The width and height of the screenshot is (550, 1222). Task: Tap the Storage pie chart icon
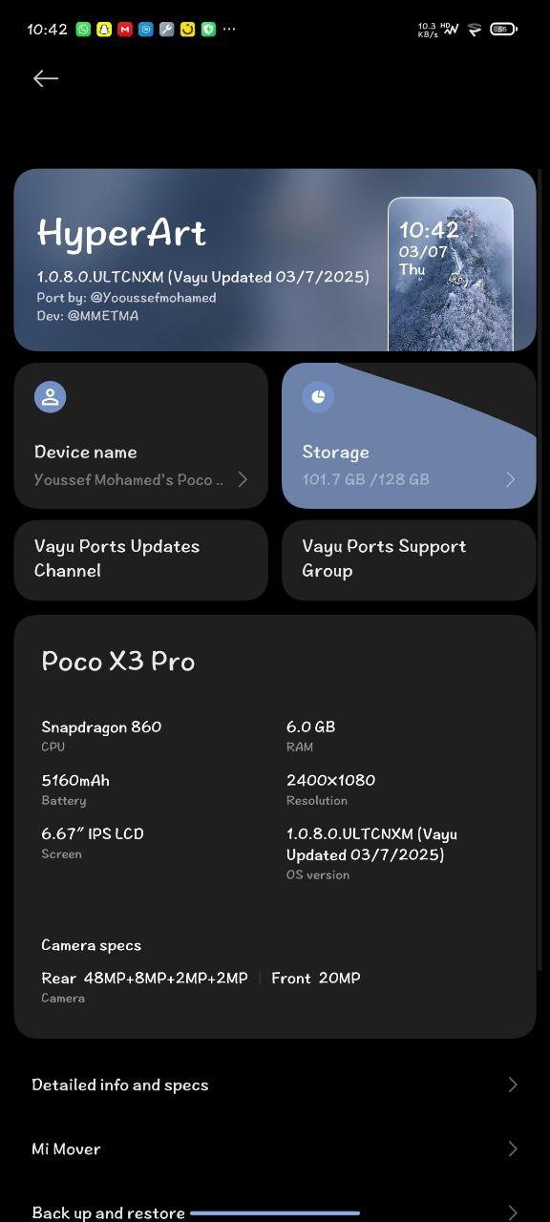[318, 397]
